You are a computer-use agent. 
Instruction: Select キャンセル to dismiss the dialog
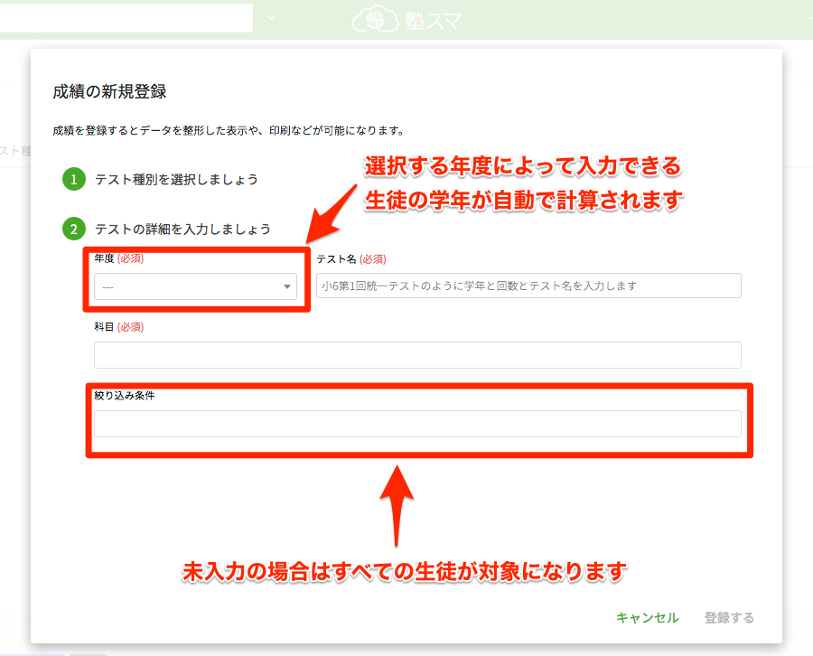647,617
